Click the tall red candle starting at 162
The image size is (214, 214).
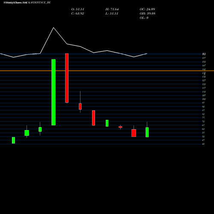[67, 78]
